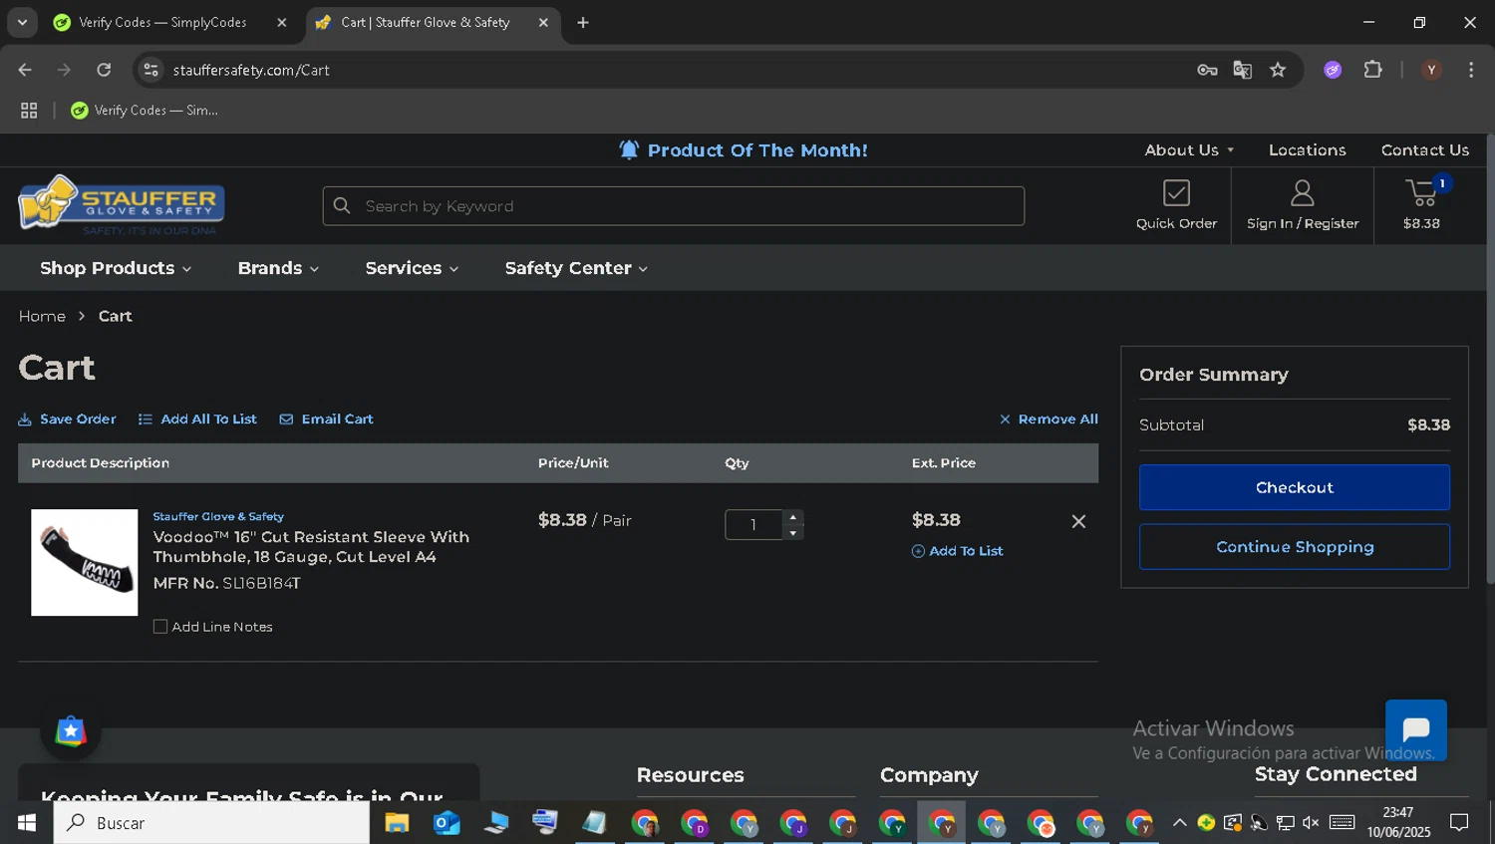Expand the Services dropdown
Image resolution: width=1495 pixels, height=844 pixels.
coord(412,268)
